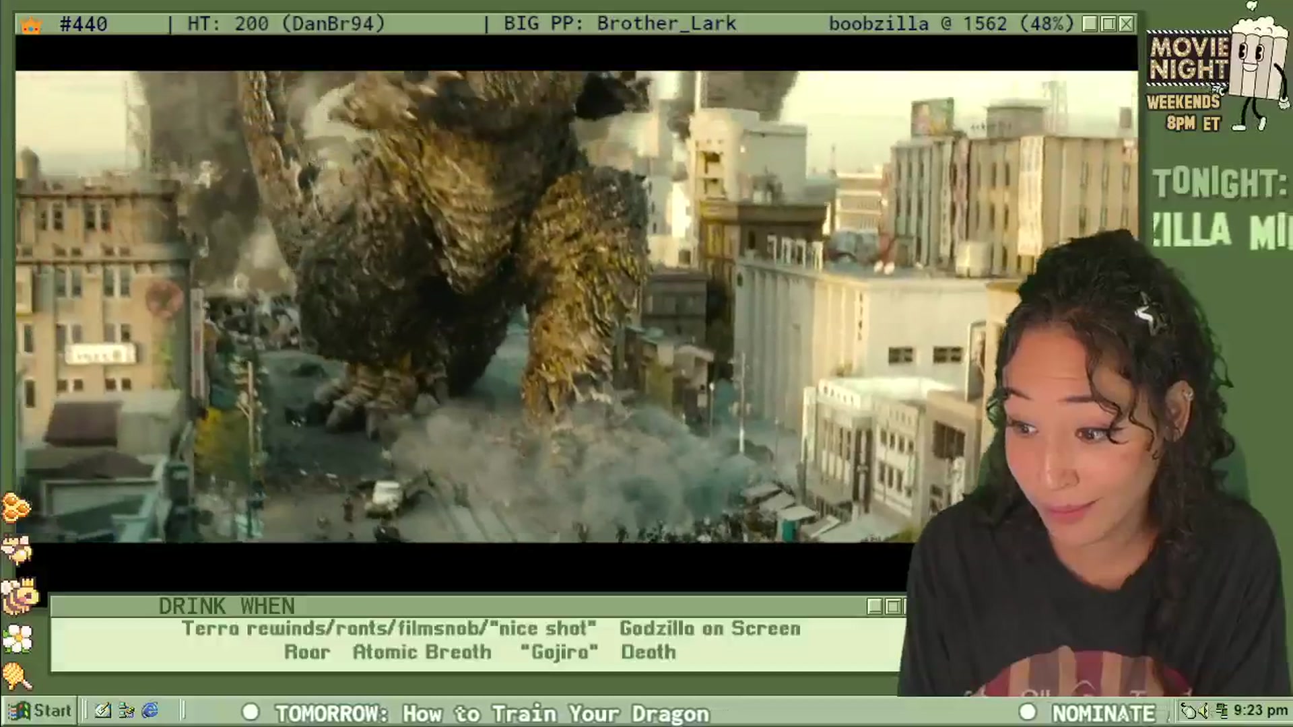The height and width of the screenshot is (727, 1293).
Task: Click the crown icon beside #440
Action: 32,26
